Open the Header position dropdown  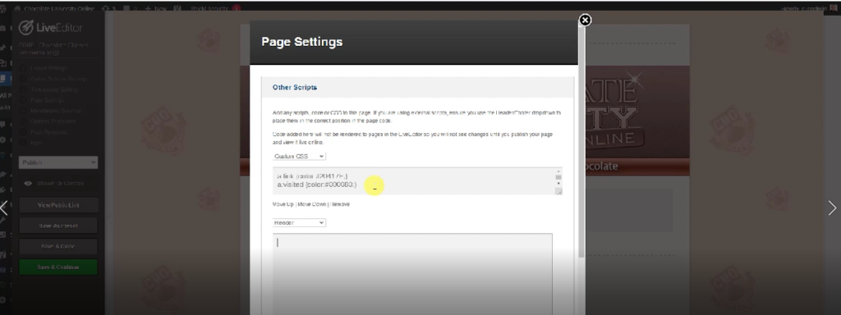[299, 222]
